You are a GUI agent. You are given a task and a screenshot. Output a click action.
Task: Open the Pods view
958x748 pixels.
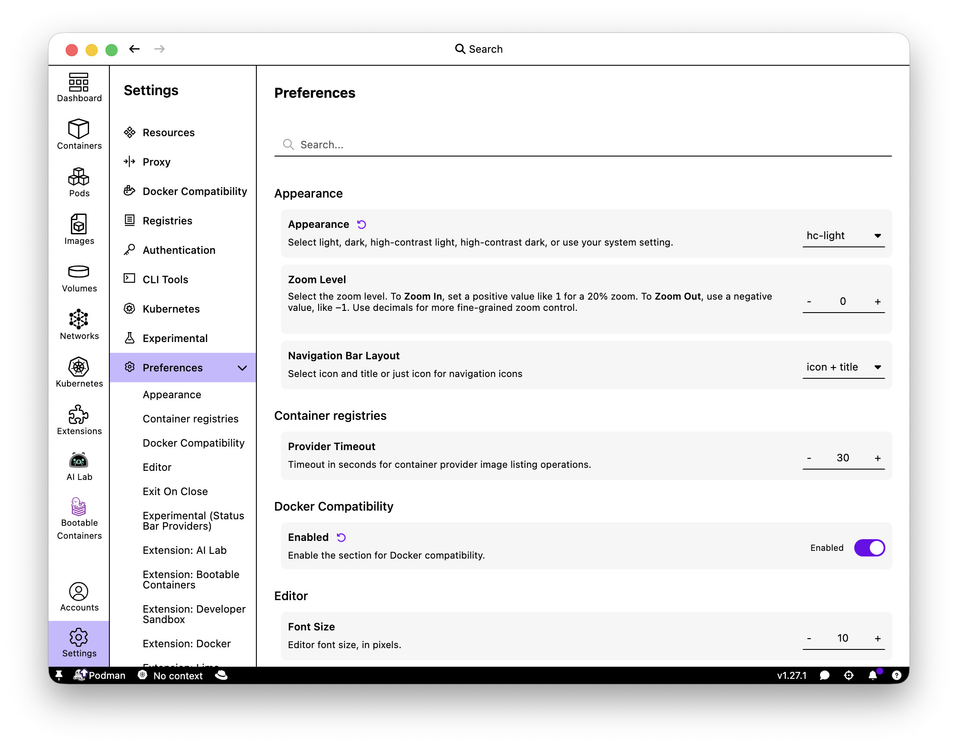click(79, 181)
